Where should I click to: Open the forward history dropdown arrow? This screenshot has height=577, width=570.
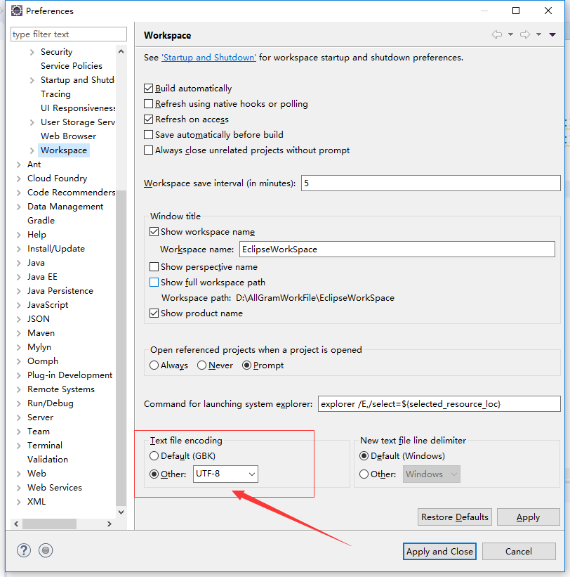pyautogui.click(x=538, y=34)
